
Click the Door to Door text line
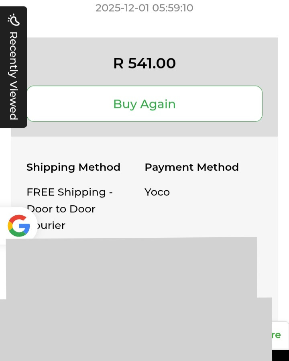click(x=61, y=209)
